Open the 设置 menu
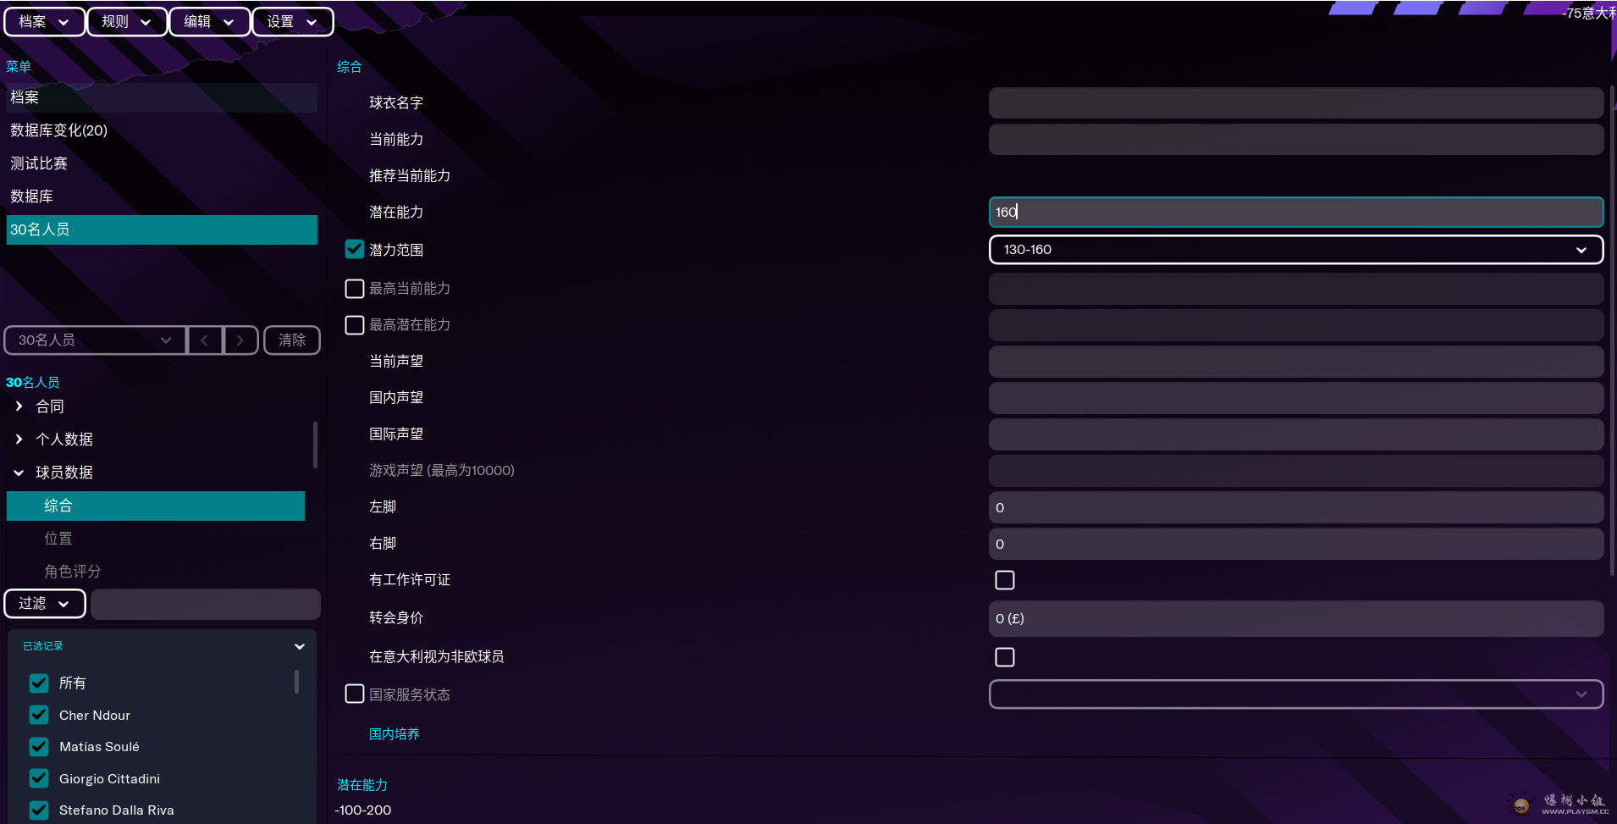This screenshot has height=824, width=1617. pyautogui.click(x=292, y=21)
